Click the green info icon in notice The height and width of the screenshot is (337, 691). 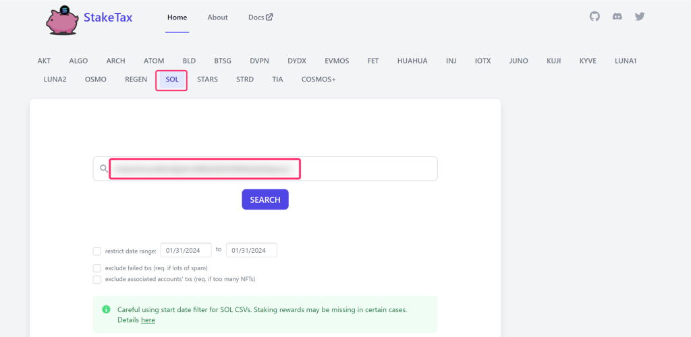point(106,309)
